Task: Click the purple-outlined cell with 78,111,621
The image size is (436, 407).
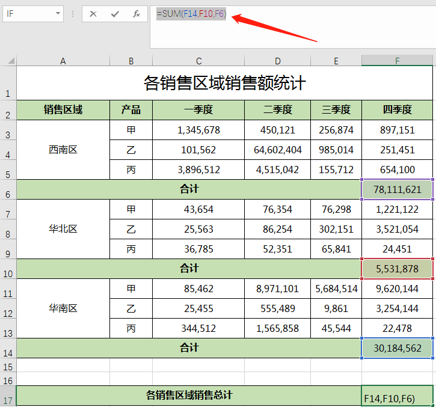Action: click(x=397, y=189)
